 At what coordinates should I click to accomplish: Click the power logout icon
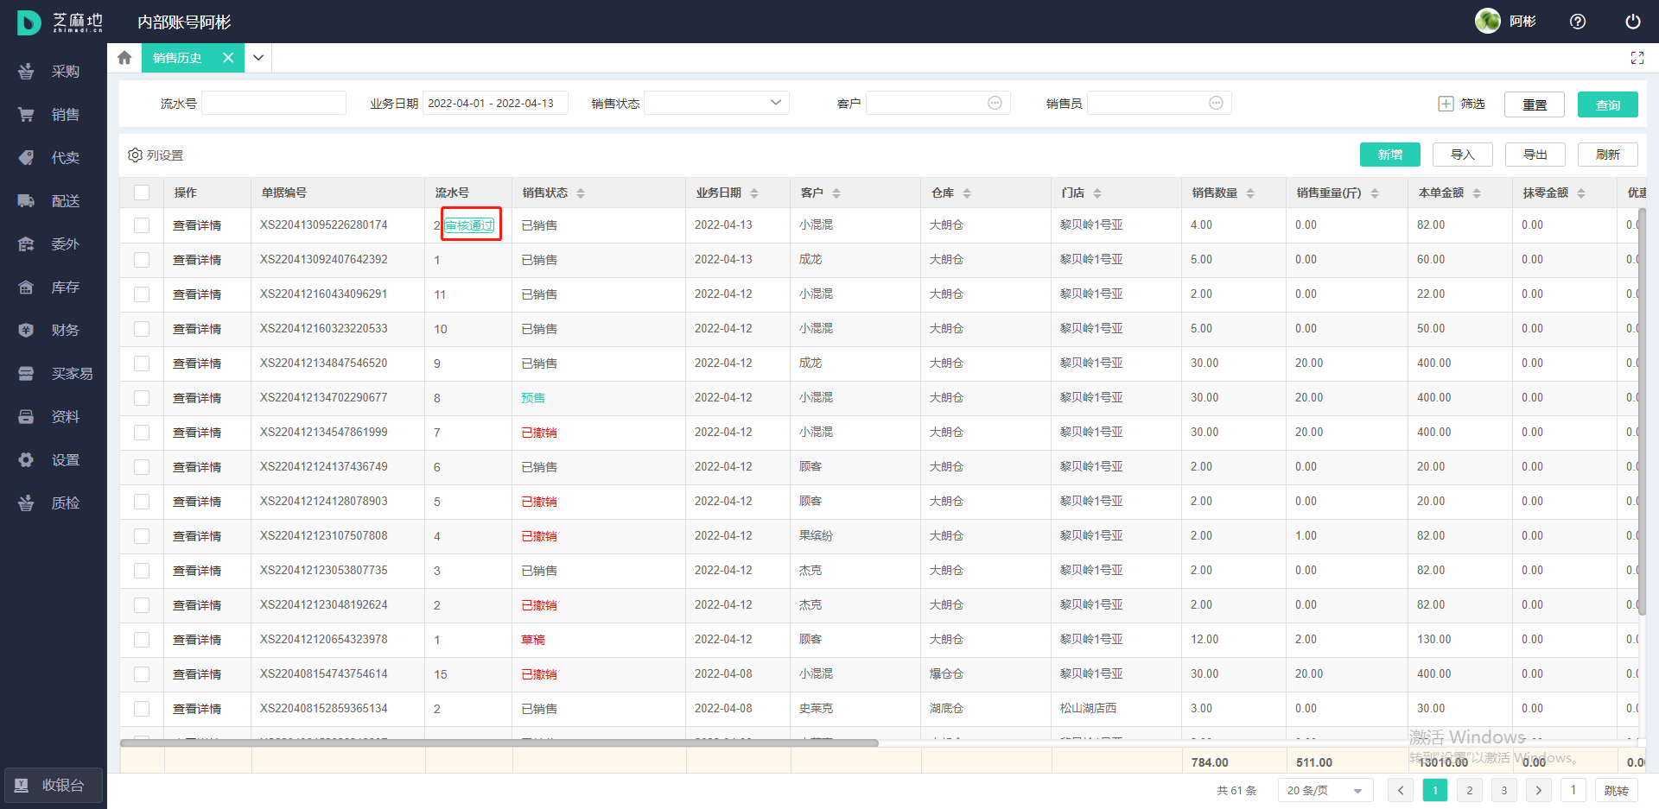(1633, 22)
